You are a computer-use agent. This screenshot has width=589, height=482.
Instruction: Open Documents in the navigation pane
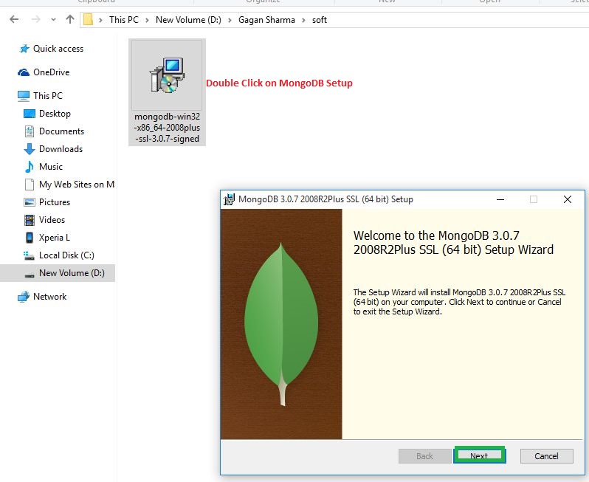tap(61, 131)
